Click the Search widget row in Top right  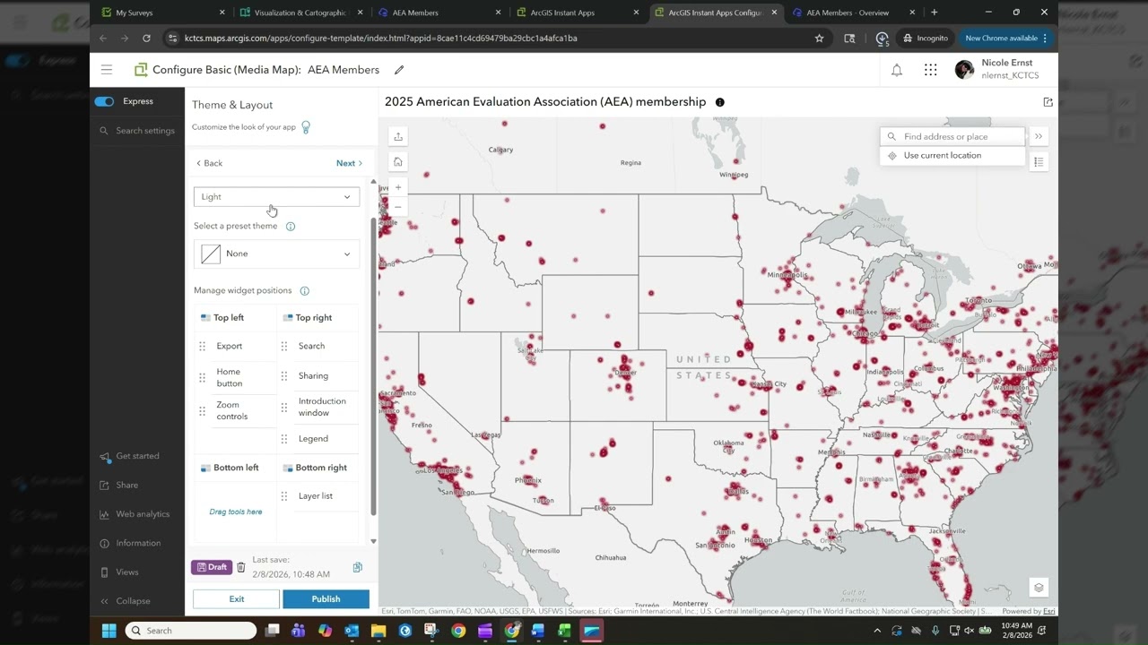pos(318,346)
